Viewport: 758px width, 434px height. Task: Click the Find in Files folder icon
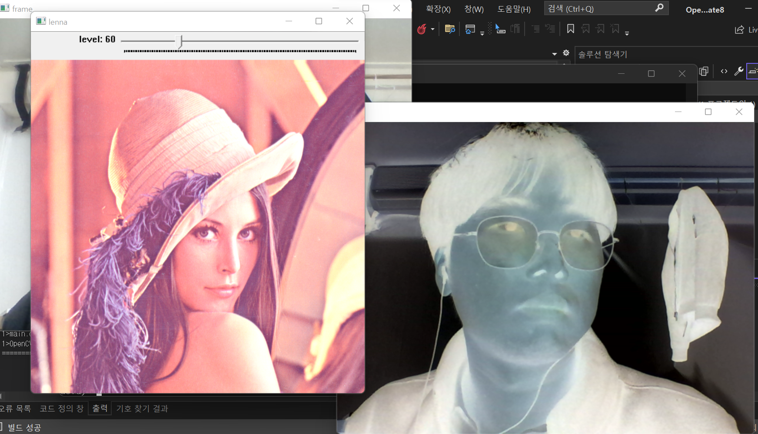tap(450, 29)
